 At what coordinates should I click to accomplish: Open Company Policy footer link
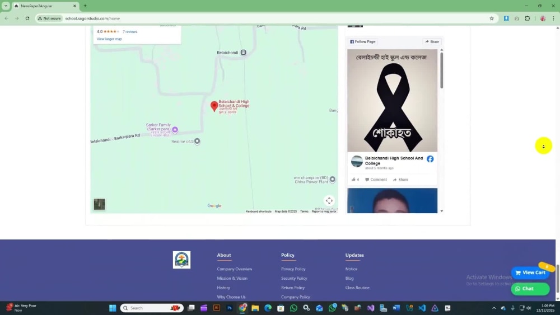click(295, 297)
